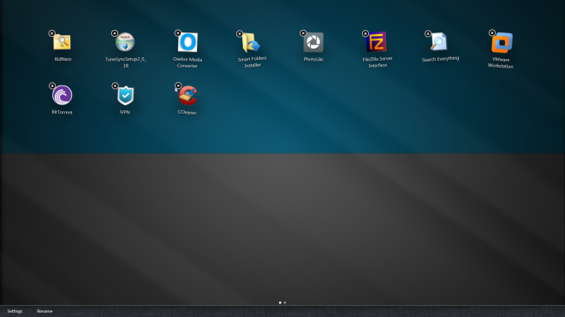Remove RidNacs with its X badge
Viewport: 565px width, 317px height.
[x=51, y=33]
